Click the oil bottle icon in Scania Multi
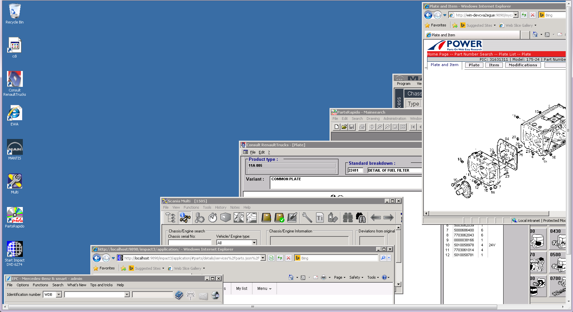573x312 pixels. [332, 218]
